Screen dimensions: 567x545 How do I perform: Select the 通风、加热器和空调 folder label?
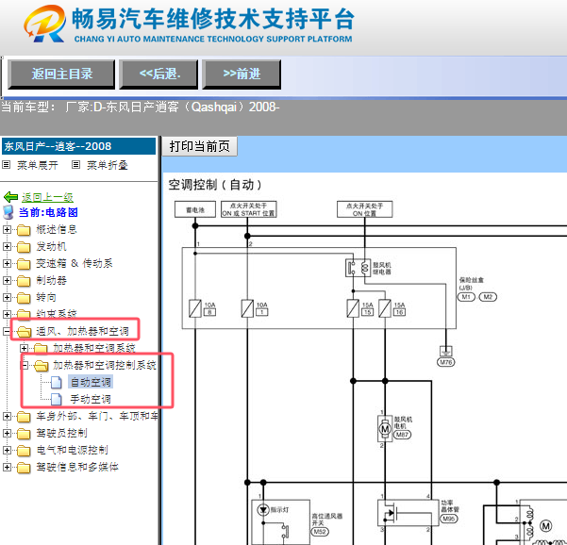coord(82,331)
